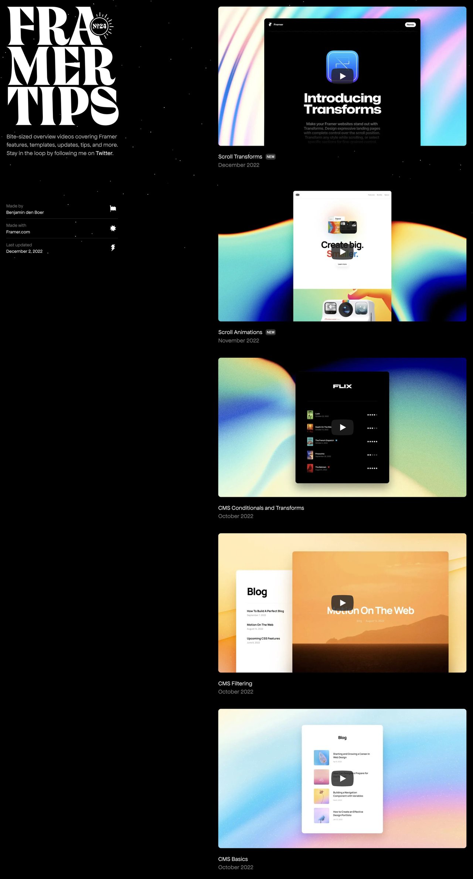The image size is (473, 879).
Task: Click the "December 2, 2022" last updated text
Action: (24, 251)
